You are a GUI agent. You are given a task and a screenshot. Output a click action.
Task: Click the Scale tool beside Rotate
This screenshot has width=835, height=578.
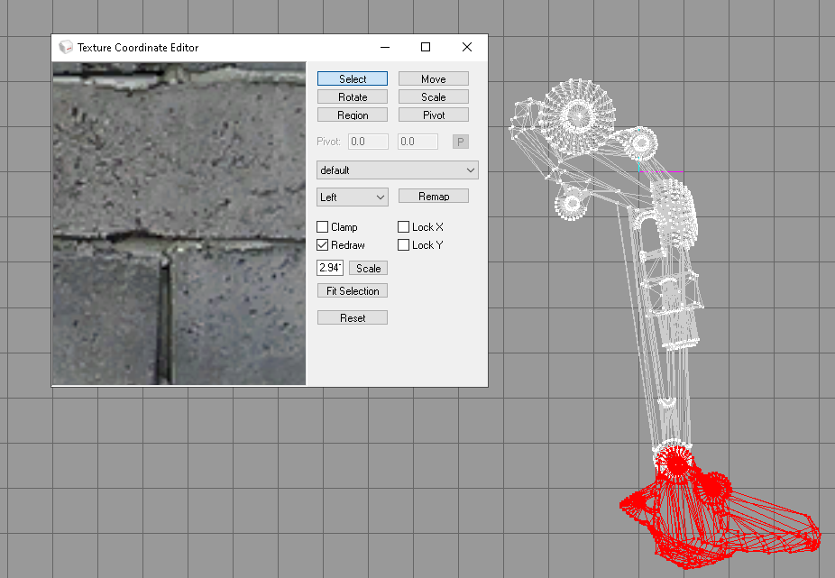tap(434, 97)
